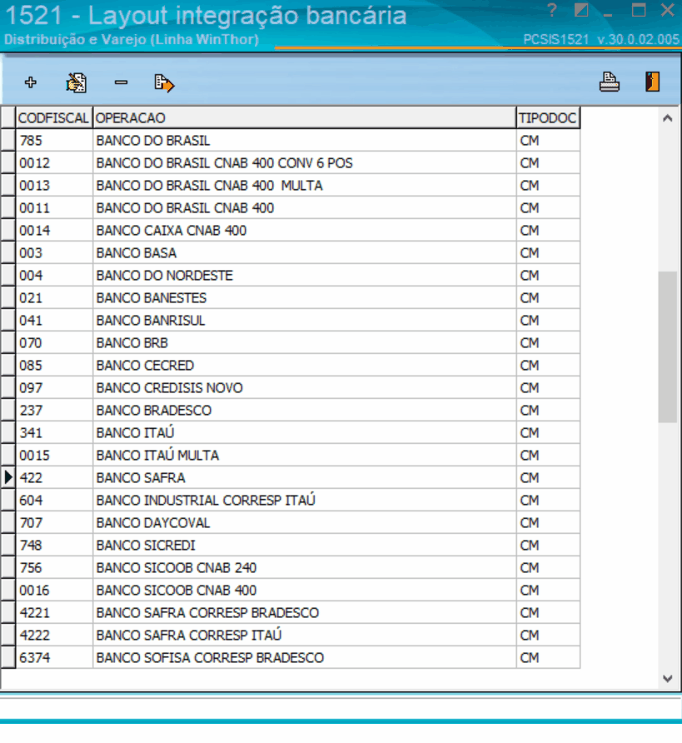Click the export layout arrow icon
This screenshot has height=743, width=682.
point(164,83)
